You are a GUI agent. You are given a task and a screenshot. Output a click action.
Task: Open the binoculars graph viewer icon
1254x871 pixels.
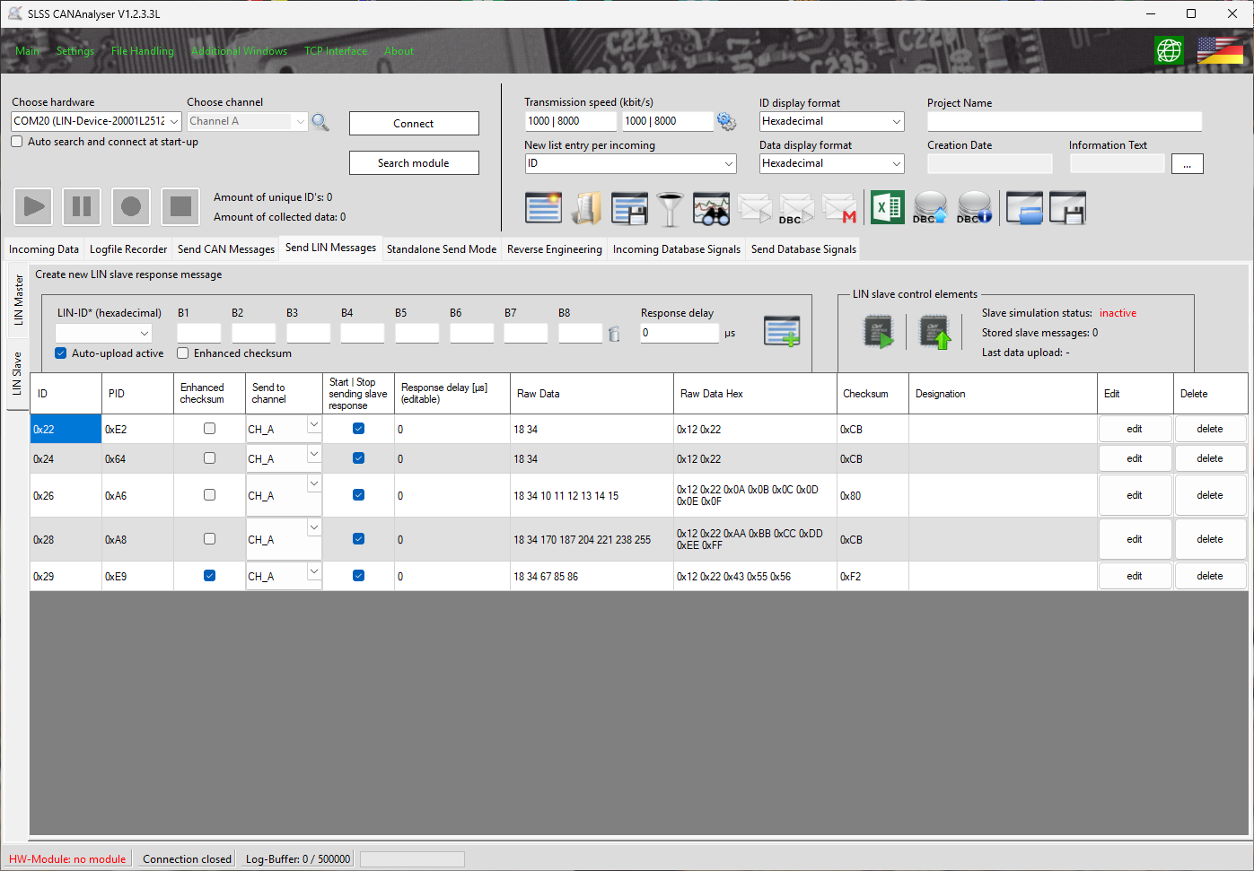[711, 209]
